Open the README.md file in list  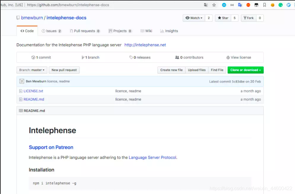tap(34, 99)
